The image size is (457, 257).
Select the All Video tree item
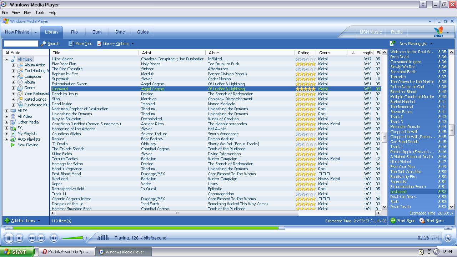[x=25, y=116]
